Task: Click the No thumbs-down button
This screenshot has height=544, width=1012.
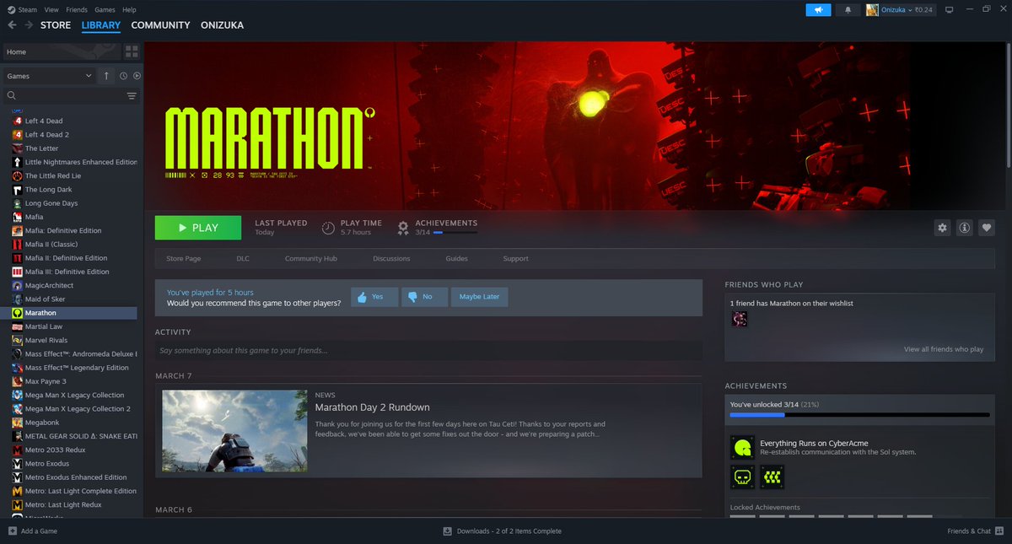Action: pyautogui.click(x=424, y=297)
